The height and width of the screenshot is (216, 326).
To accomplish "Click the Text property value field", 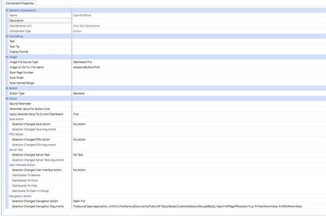I will (x=199, y=41).
